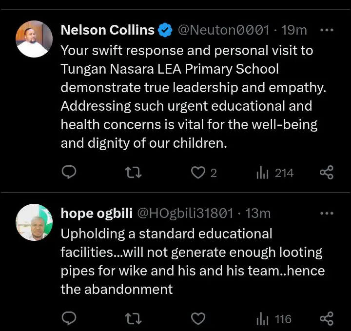351x331 pixels.
Task: Visit the @HOgbili31801 handle
Action: [x=186, y=213]
